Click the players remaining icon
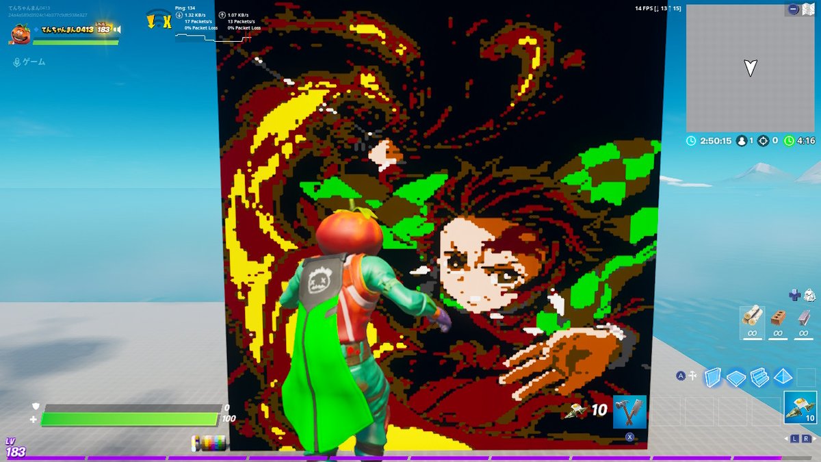This screenshot has height=462, width=821. [x=741, y=141]
